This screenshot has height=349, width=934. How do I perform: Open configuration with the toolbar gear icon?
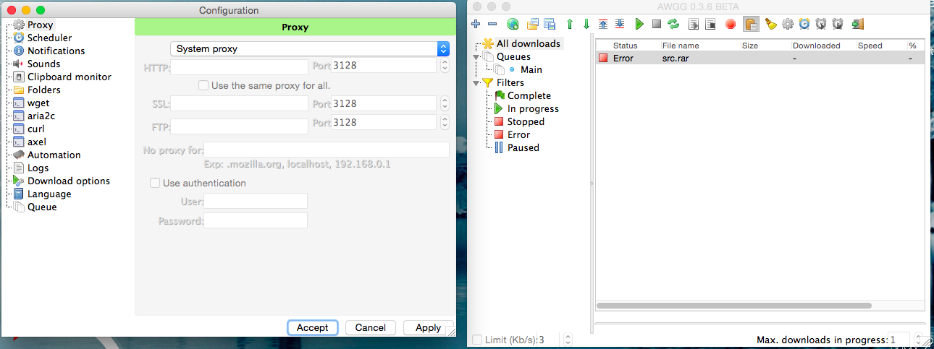click(788, 24)
